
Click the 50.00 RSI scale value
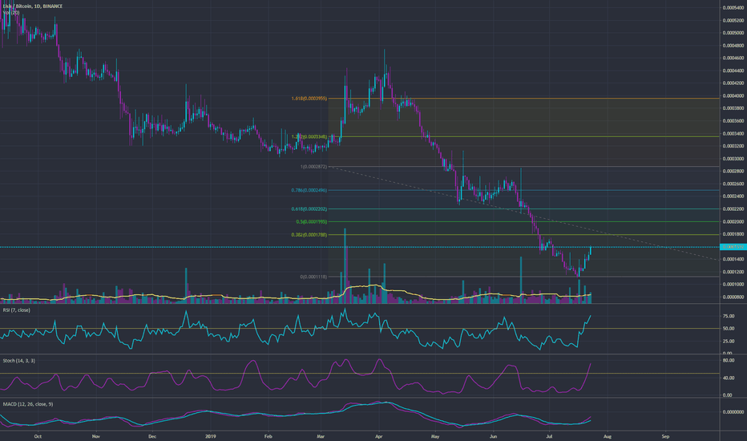(729, 329)
